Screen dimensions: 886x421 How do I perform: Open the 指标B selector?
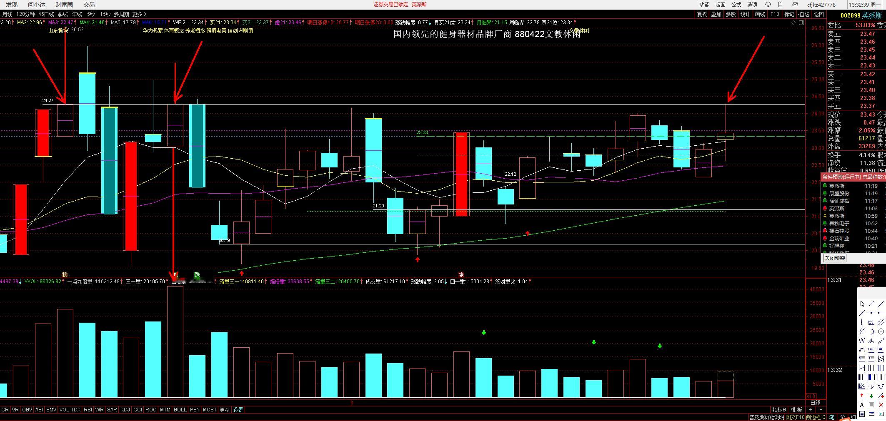[x=779, y=410]
